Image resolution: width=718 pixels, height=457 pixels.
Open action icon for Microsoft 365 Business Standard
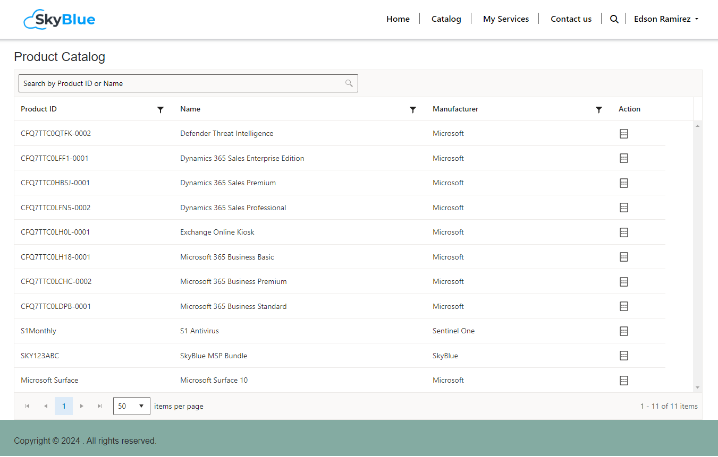[624, 306]
